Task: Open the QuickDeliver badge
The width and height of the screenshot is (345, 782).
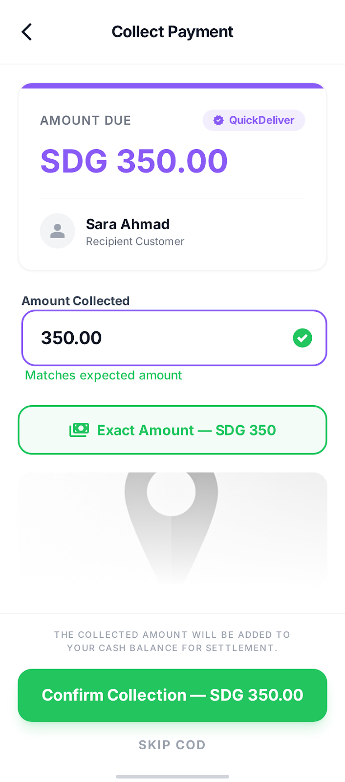Action: click(254, 120)
